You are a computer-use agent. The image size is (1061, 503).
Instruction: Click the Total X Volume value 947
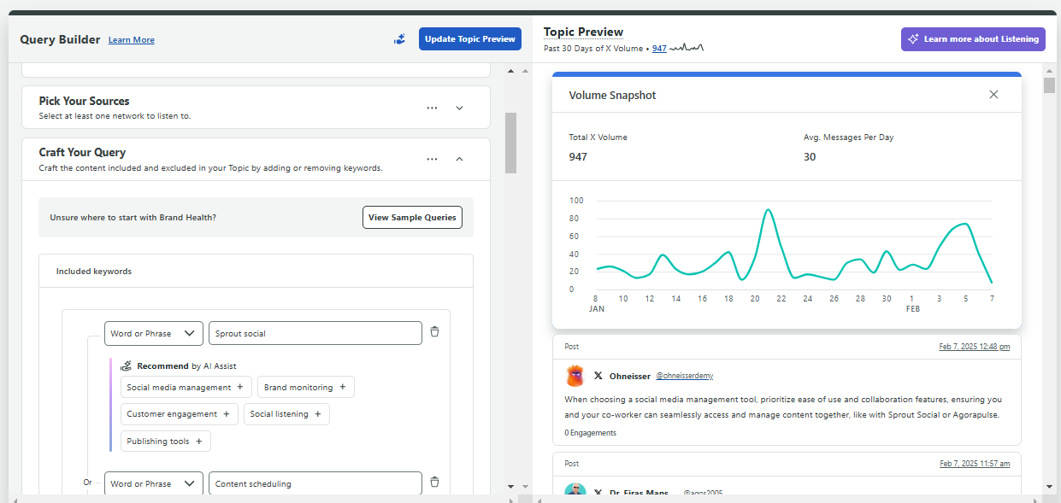578,156
